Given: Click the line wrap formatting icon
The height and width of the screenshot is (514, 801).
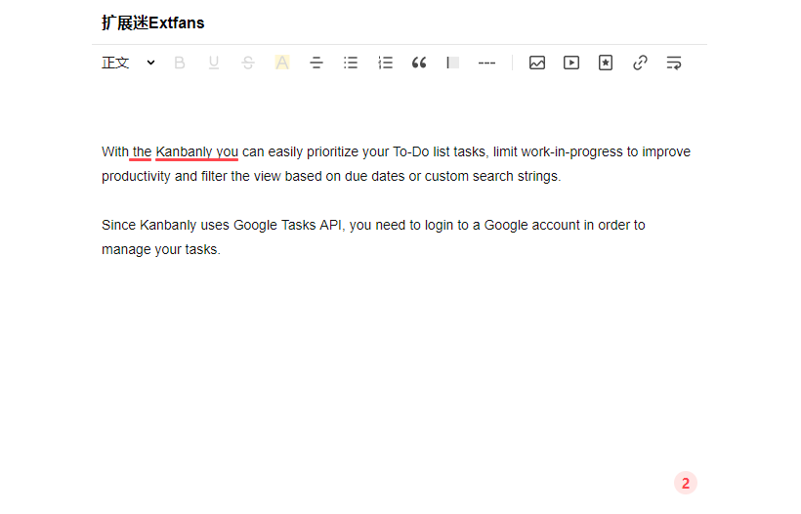Looking at the screenshot, I should click(x=674, y=63).
